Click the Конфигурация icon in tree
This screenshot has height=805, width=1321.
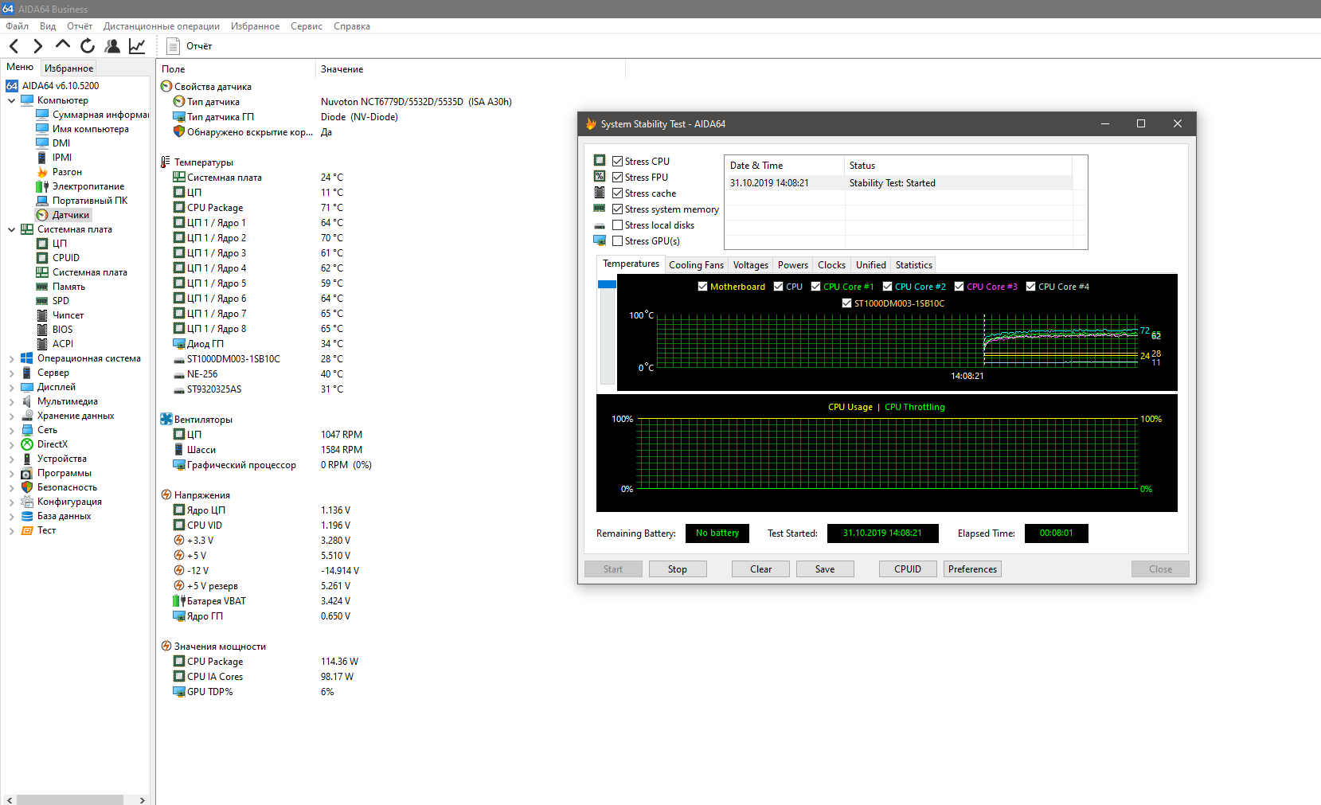(x=27, y=502)
